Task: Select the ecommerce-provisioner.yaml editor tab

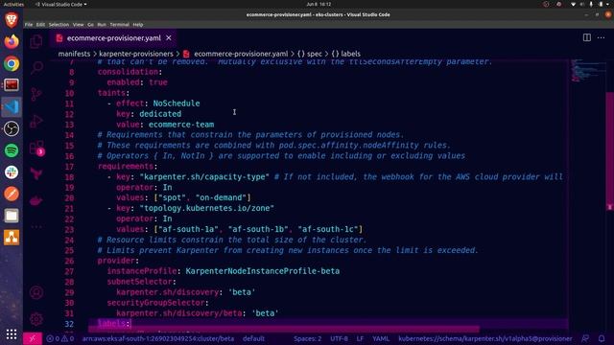Action: [x=113, y=38]
